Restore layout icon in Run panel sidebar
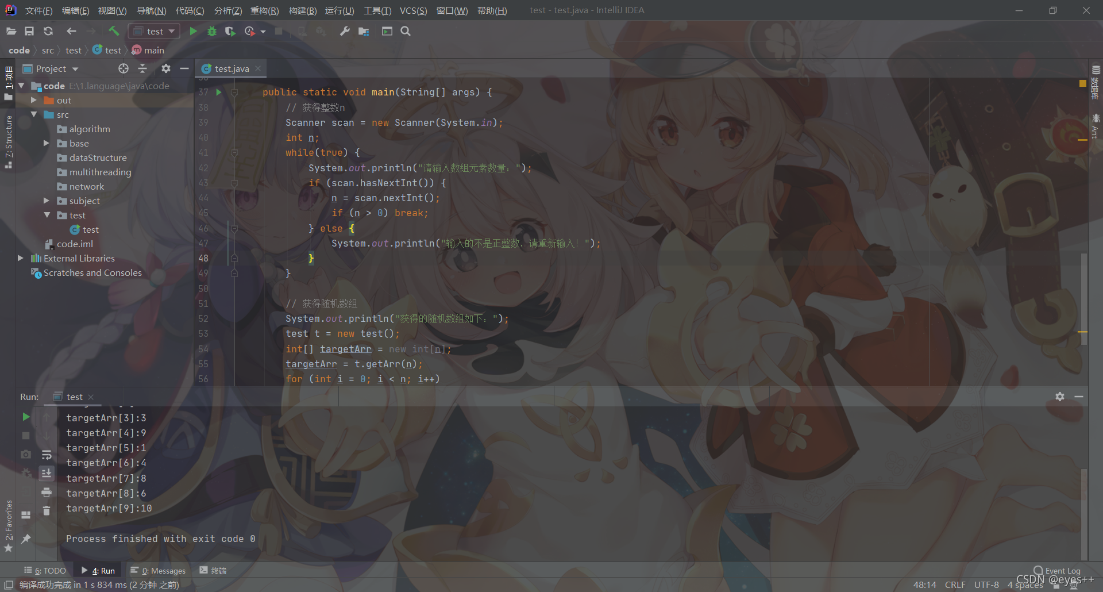 pyautogui.click(x=26, y=515)
